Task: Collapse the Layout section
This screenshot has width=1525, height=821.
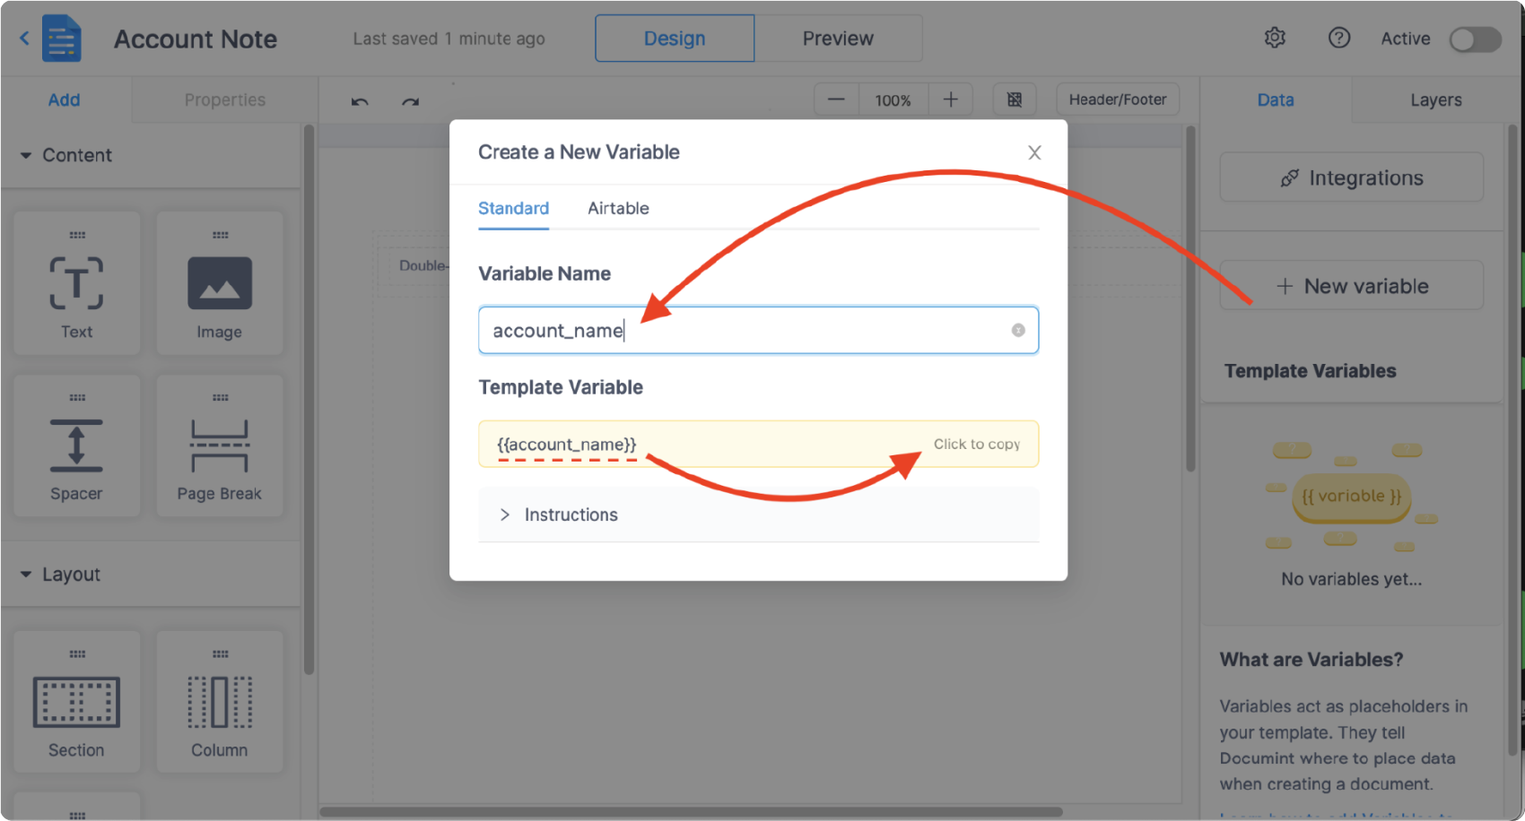Action: [26, 575]
